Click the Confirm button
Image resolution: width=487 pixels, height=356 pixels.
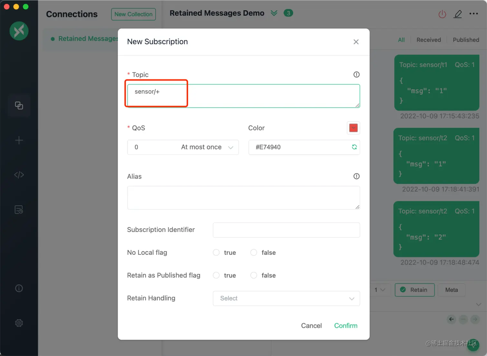(x=346, y=326)
